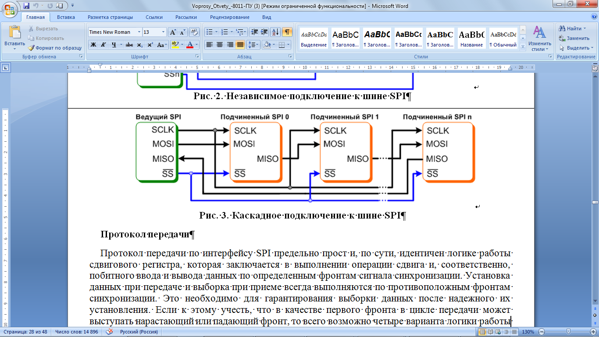Open Изменить стили dropdown

coord(539,39)
